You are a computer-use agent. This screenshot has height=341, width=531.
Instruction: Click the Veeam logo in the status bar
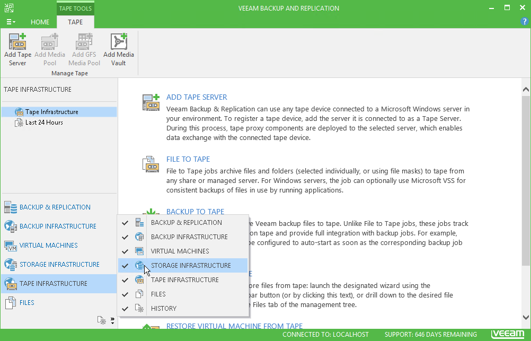[508, 334]
